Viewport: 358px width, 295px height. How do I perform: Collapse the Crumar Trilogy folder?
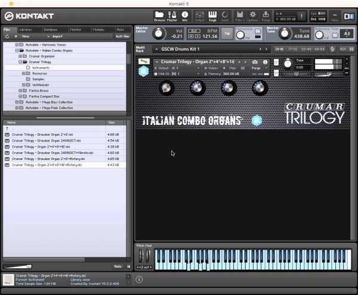pos(20,62)
